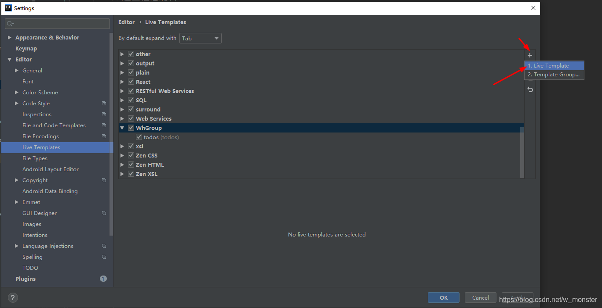Disable the todos template checkbox
The height and width of the screenshot is (308, 602).
(x=139, y=137)
